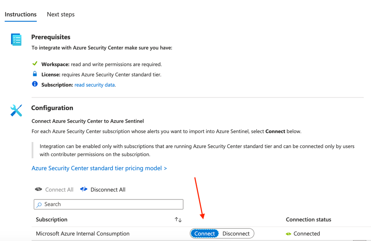371x241 pixels.
Task: Click the Connection status column header
Action: pos(309,219)
